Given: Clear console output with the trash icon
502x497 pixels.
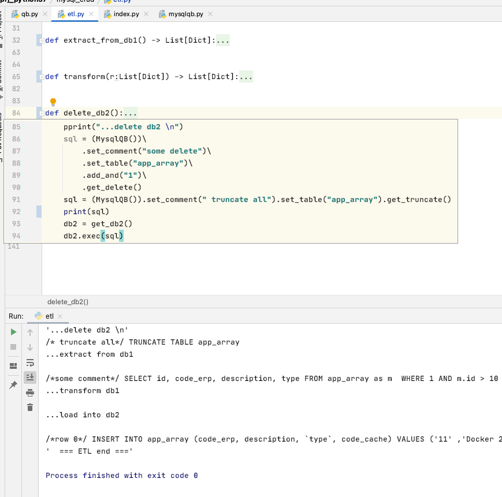Looking at the screenshot, I should [x=29, y=407].
